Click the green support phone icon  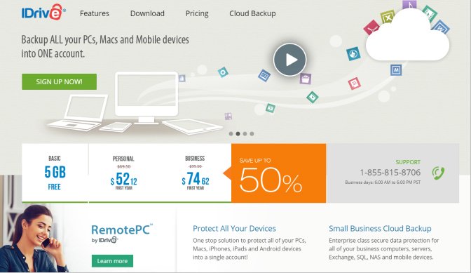point(438,173)
